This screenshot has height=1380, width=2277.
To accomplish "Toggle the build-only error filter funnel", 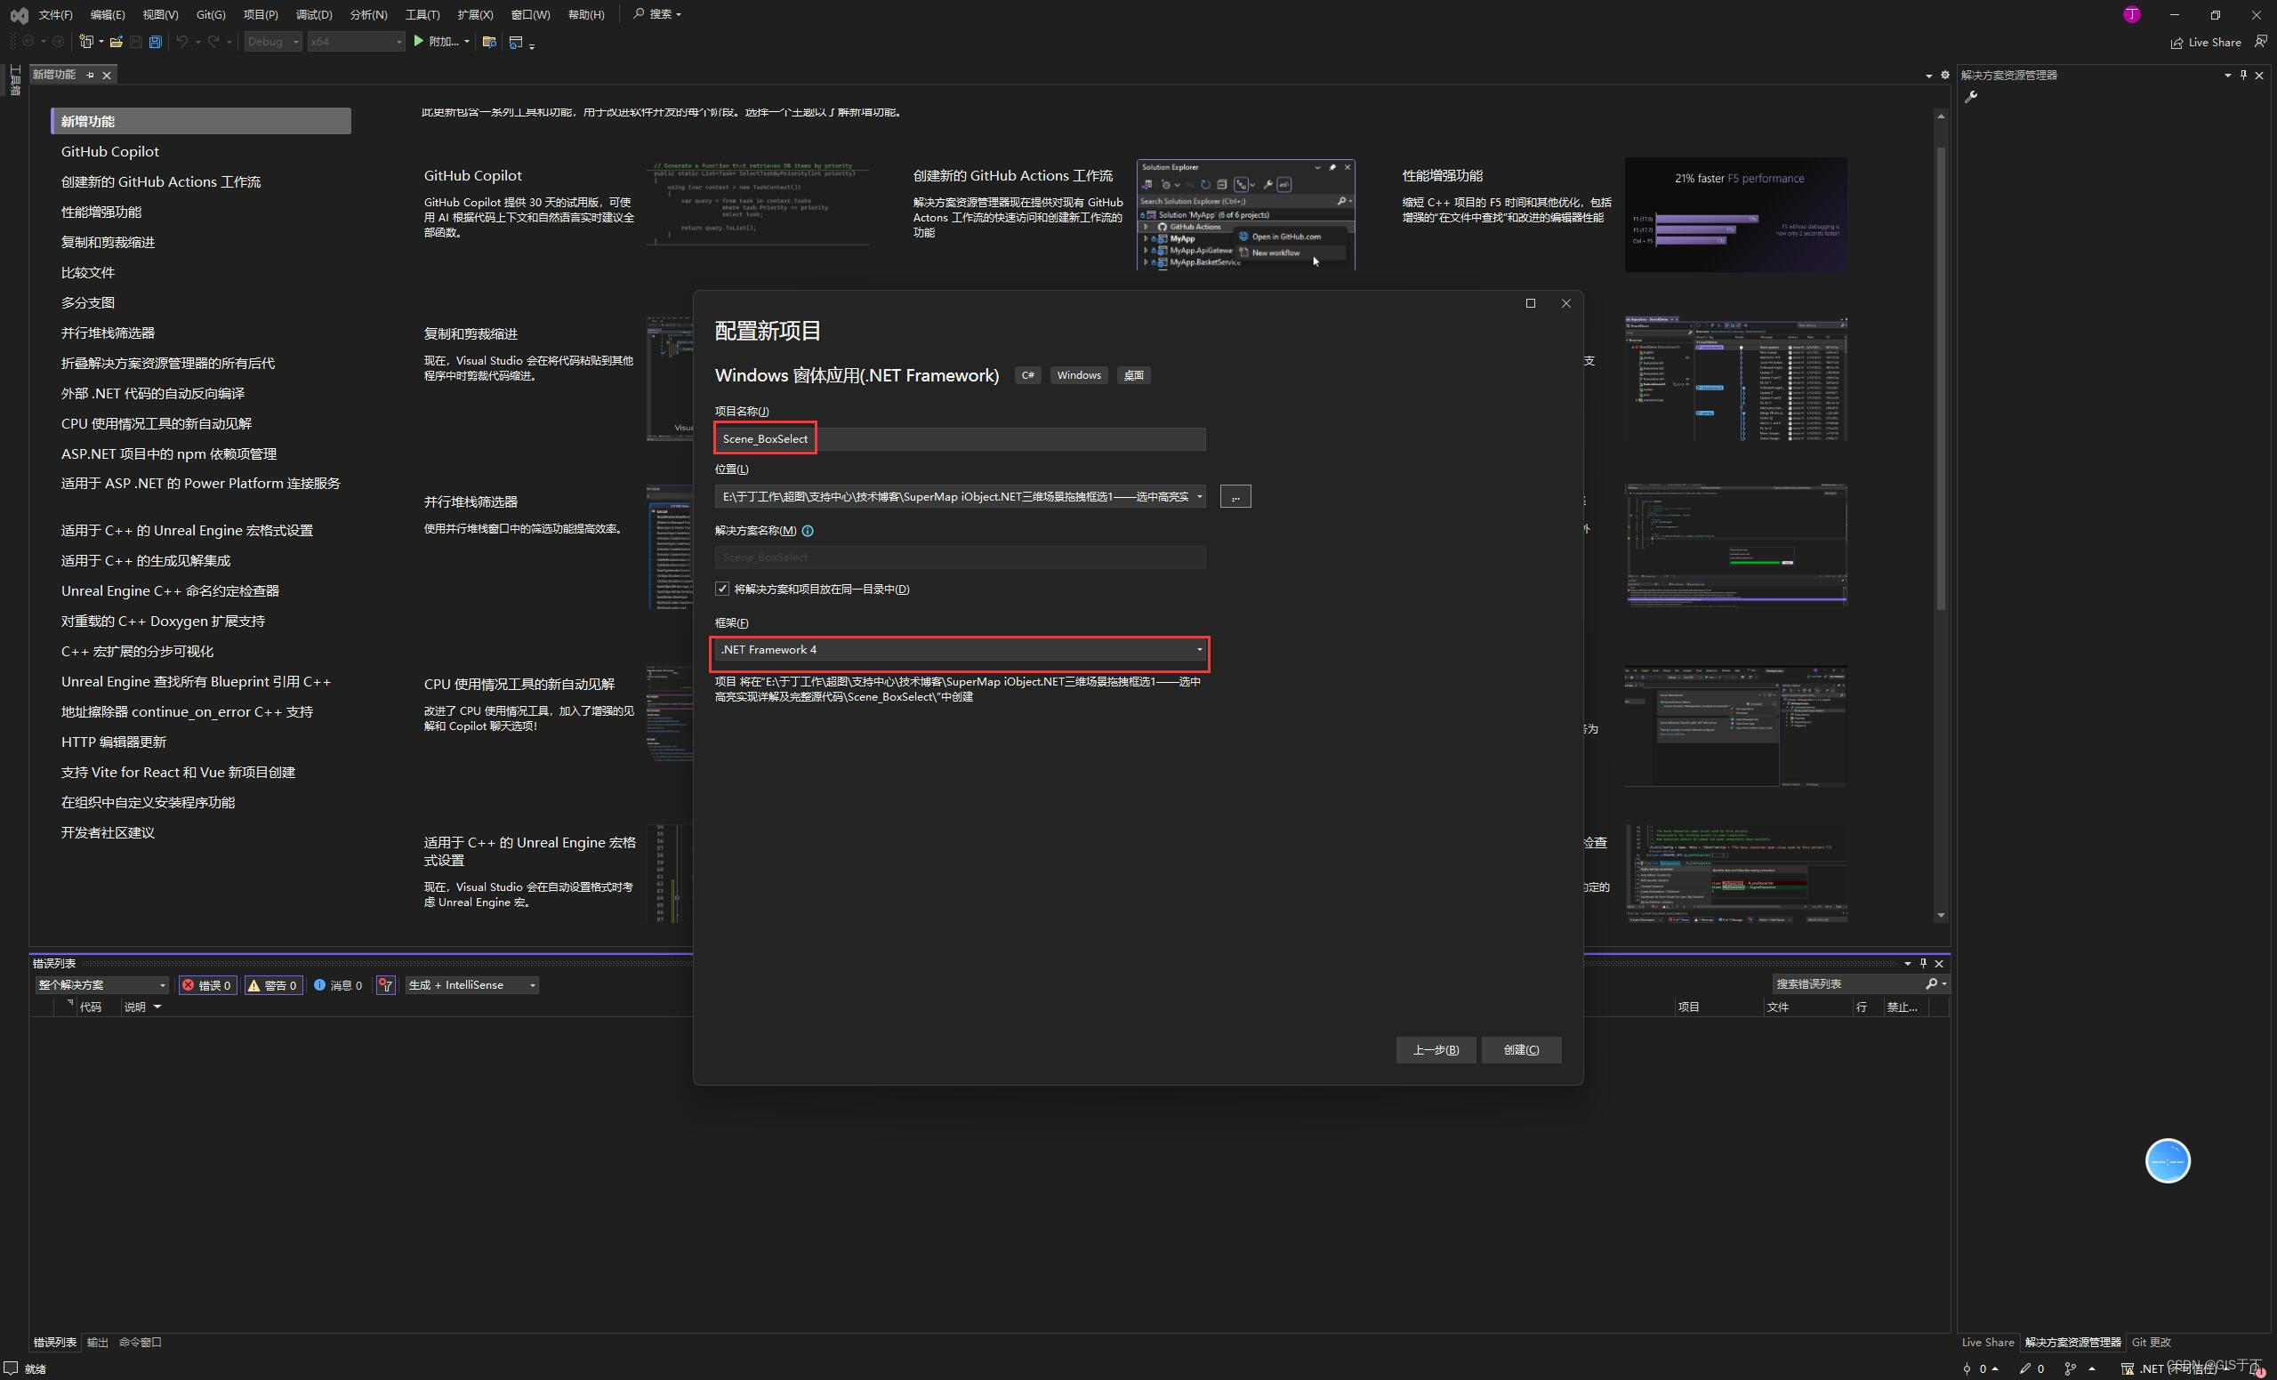I will click(386, 984).
